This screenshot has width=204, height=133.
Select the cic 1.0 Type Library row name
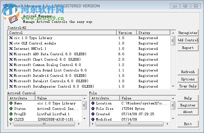tap(33, 38)
